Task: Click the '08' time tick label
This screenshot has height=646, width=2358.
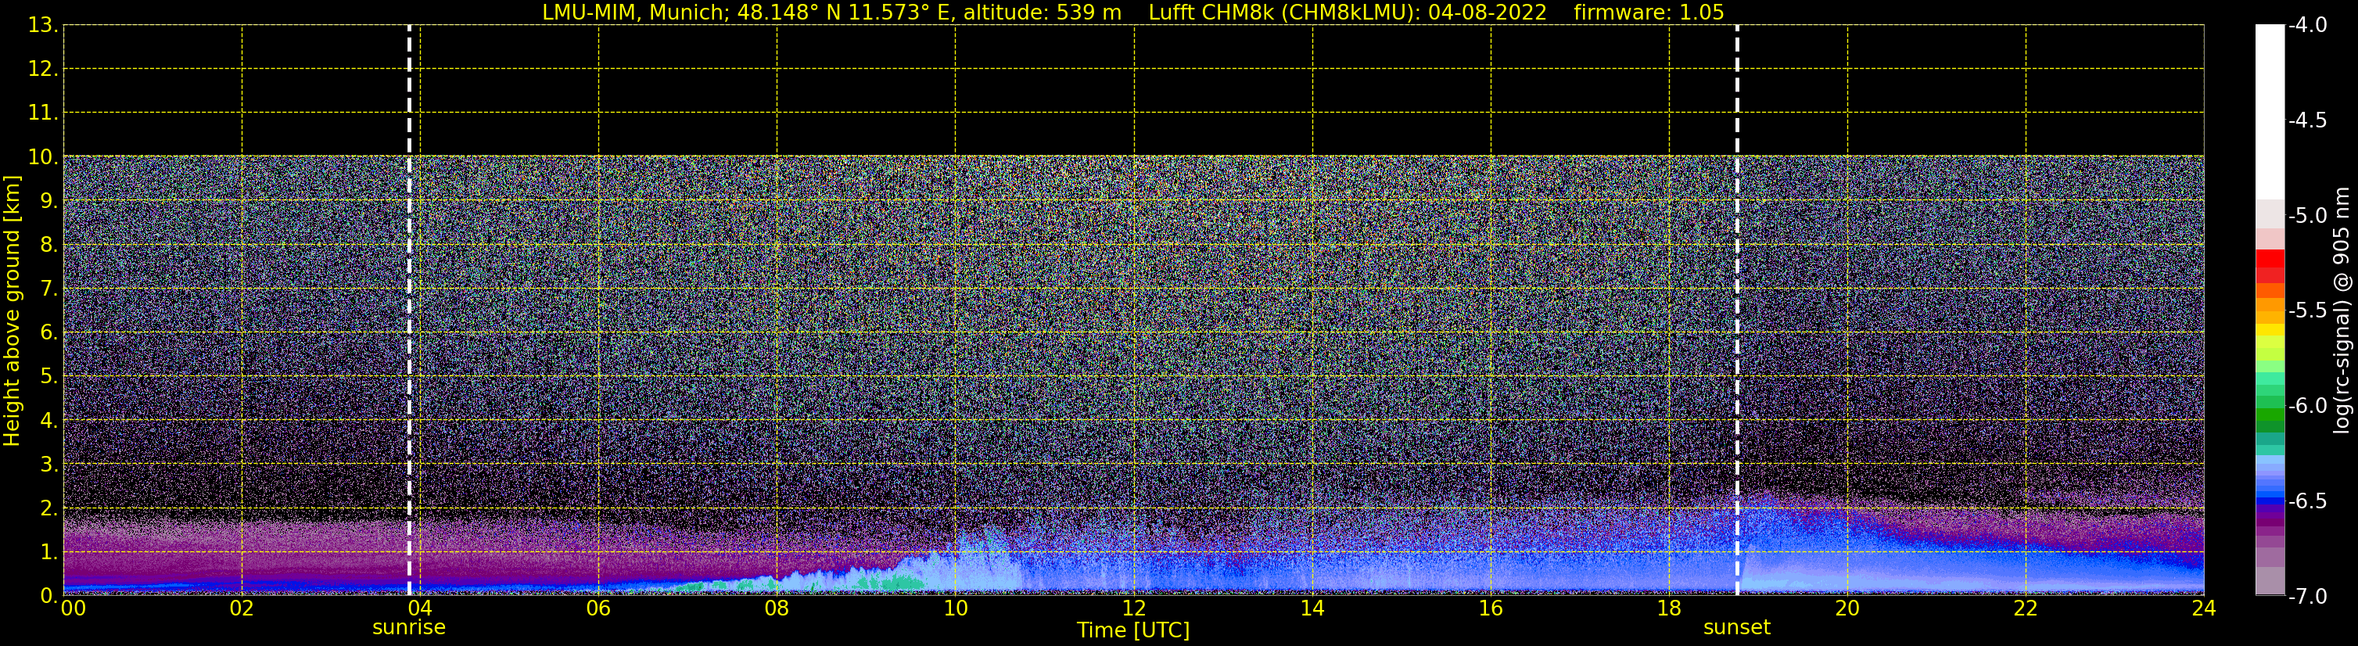Action: [777, 608]
